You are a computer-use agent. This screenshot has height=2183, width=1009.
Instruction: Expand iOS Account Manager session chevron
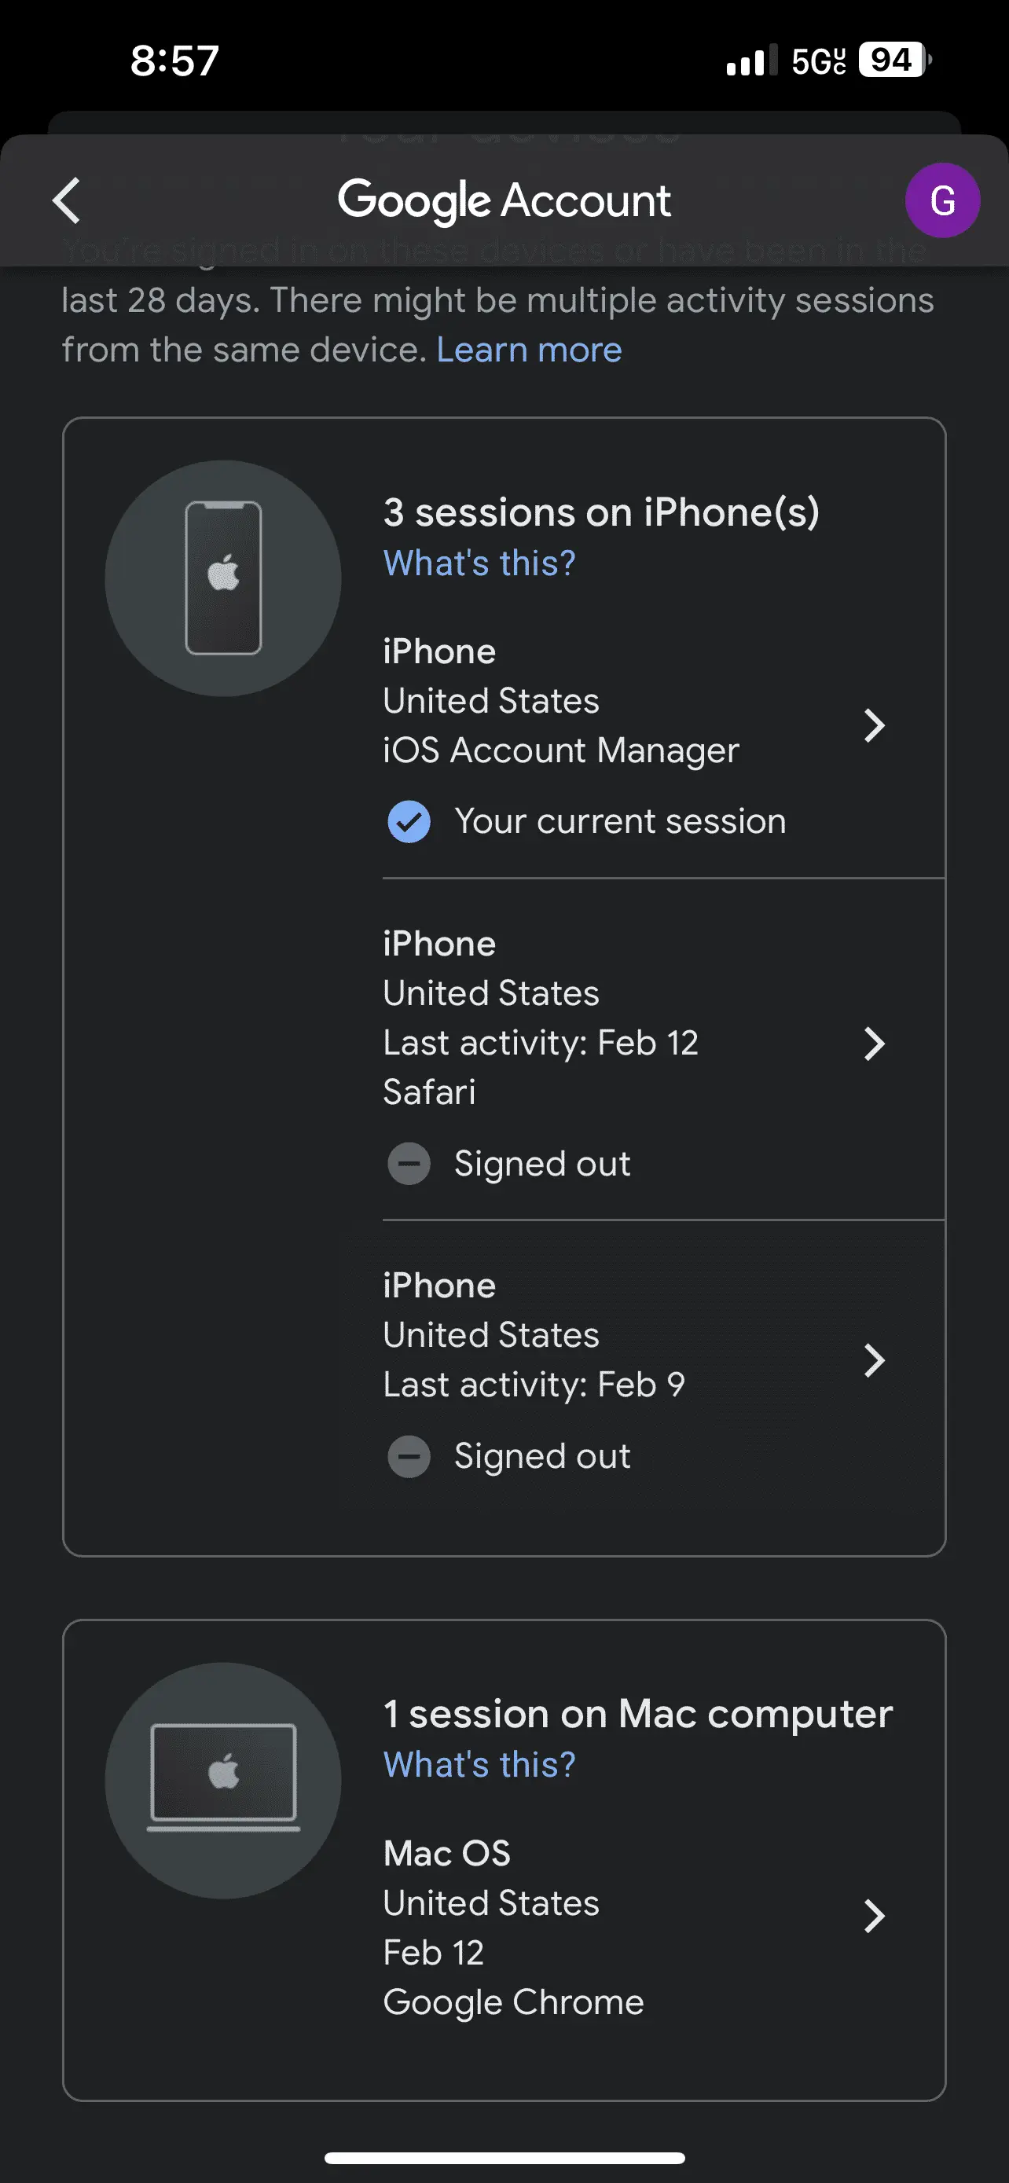(x=874, y=725)
